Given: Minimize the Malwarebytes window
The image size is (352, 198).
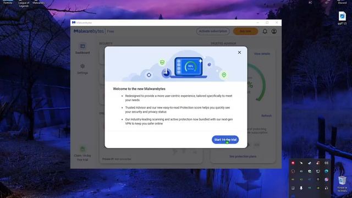Looking at the screenshot, I should [x=257, y=23].
